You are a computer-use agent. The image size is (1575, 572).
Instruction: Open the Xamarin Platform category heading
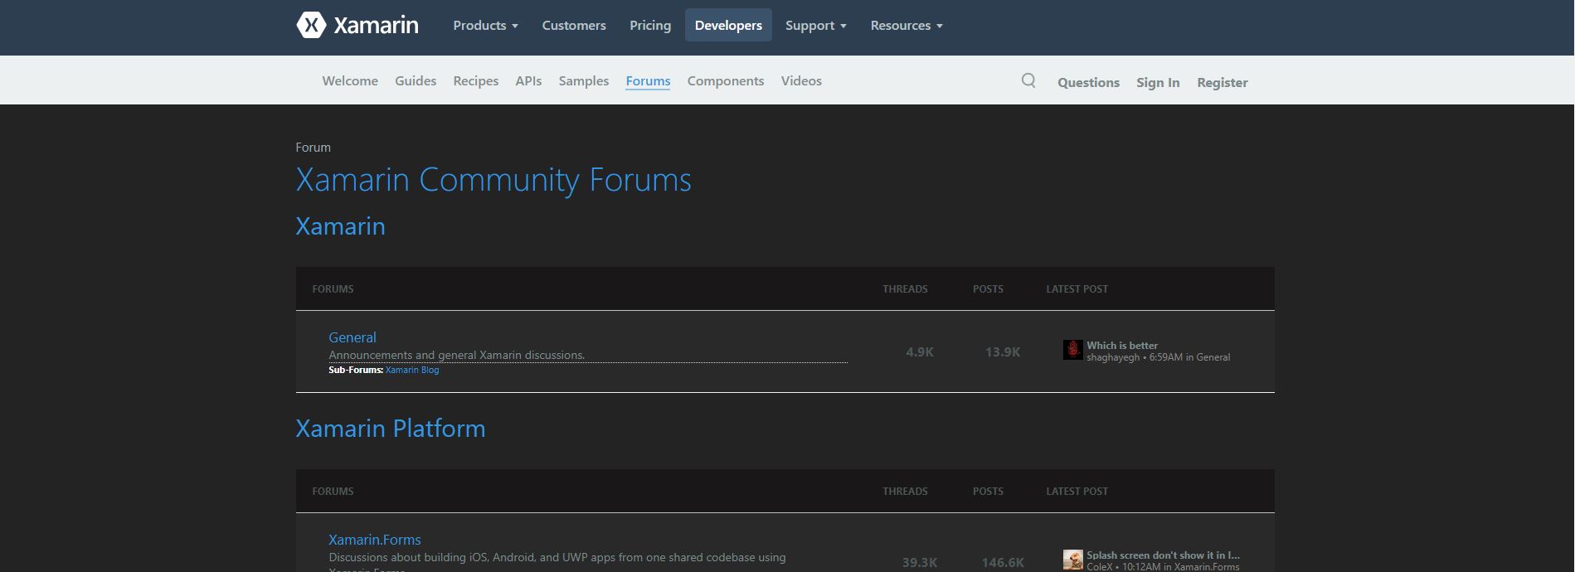tap(391, 429)
